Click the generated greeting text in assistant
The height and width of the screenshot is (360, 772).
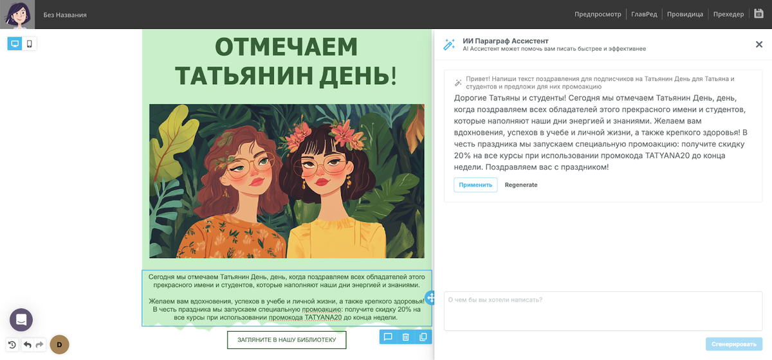tap(601, 132)
